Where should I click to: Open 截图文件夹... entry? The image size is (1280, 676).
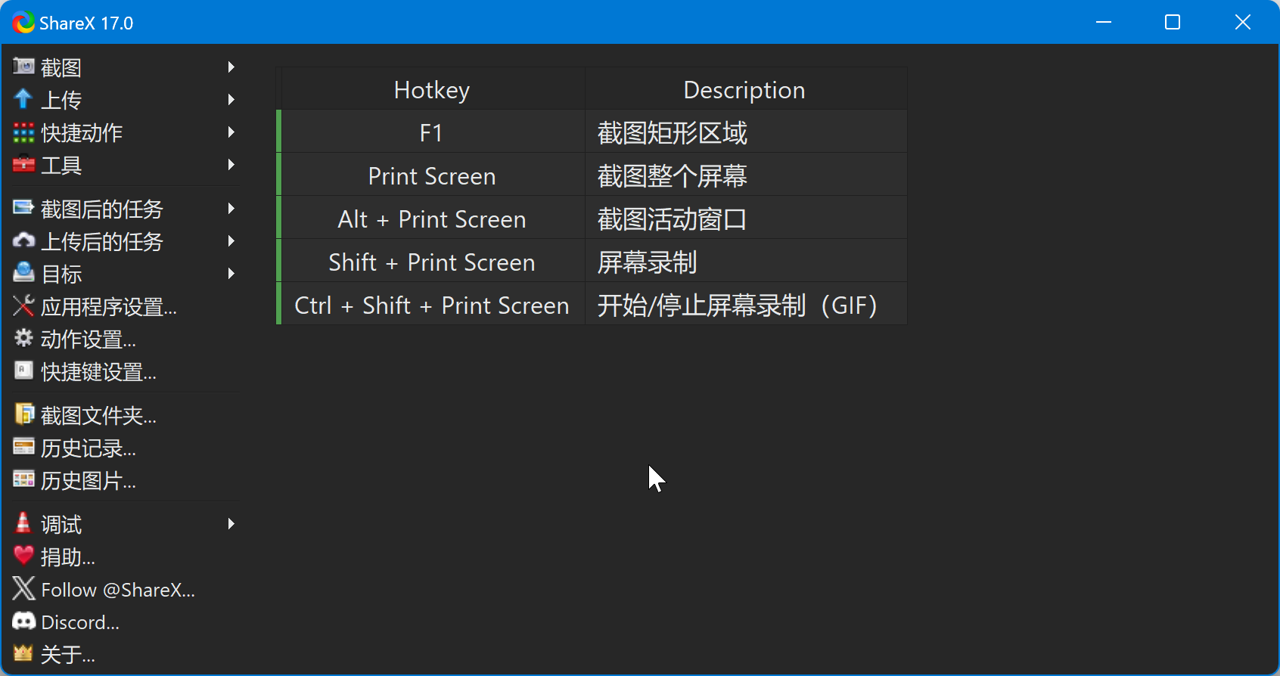tap(98, 416)
